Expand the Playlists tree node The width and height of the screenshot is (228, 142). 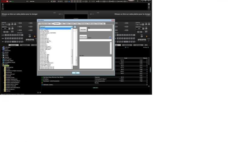coord(2,57)
